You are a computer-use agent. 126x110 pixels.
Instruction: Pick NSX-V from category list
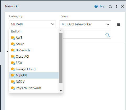click(x=34, y=82)
